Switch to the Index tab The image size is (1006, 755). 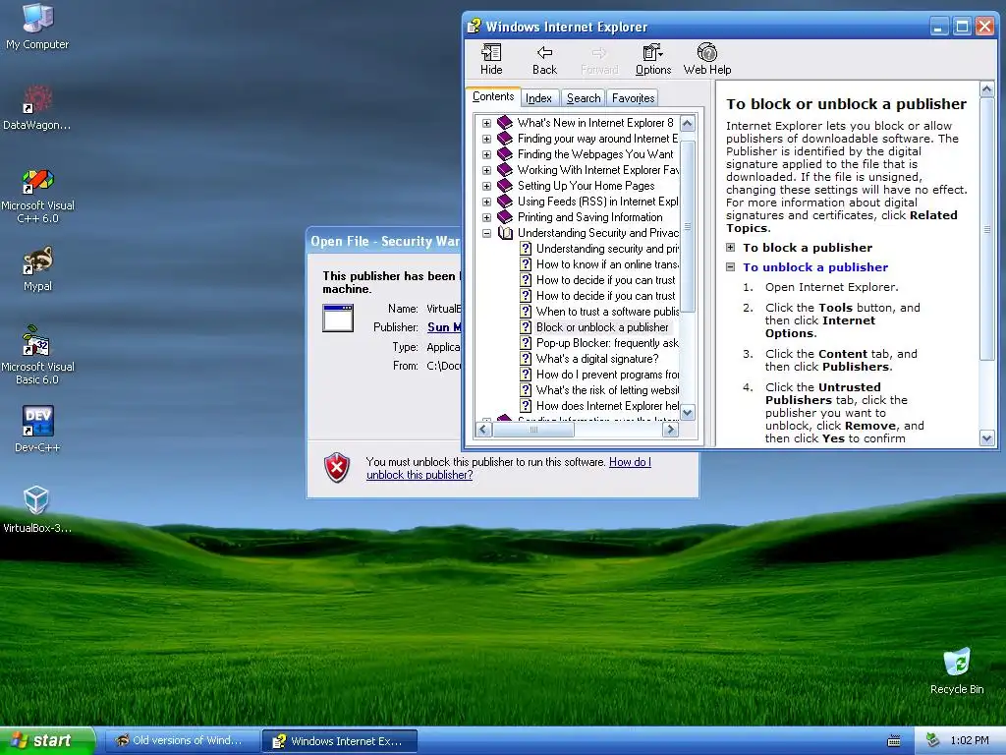point(538,98)
